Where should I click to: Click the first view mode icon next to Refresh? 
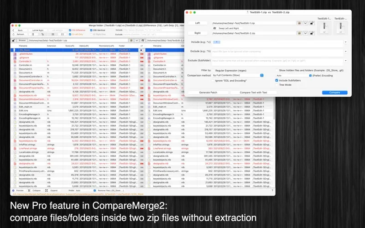[x=33, y=34]
